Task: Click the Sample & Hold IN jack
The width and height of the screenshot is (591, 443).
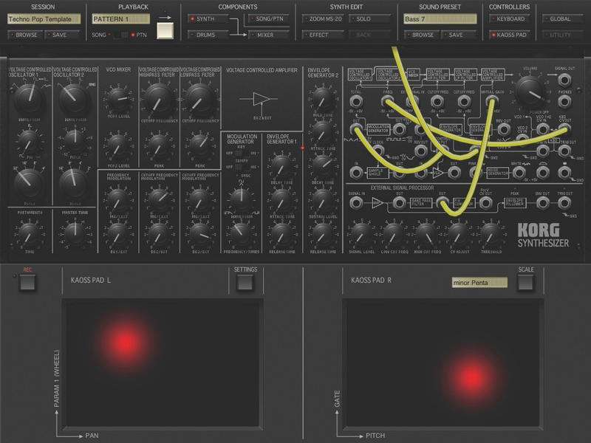Action: pyautogui.click(x=356, y=173)
